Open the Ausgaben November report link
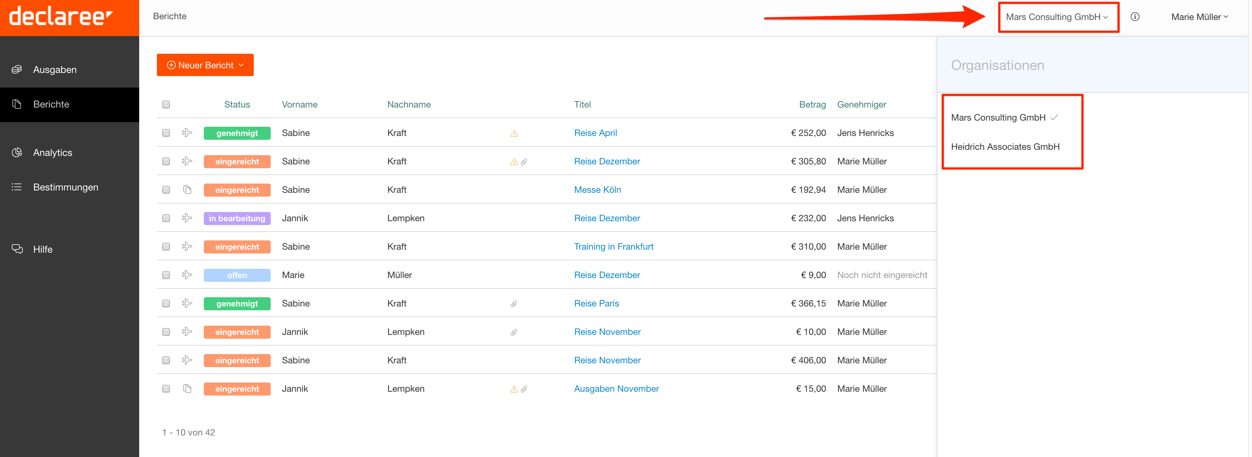This screenshot has width=1252, height=457. coord(616,389)
